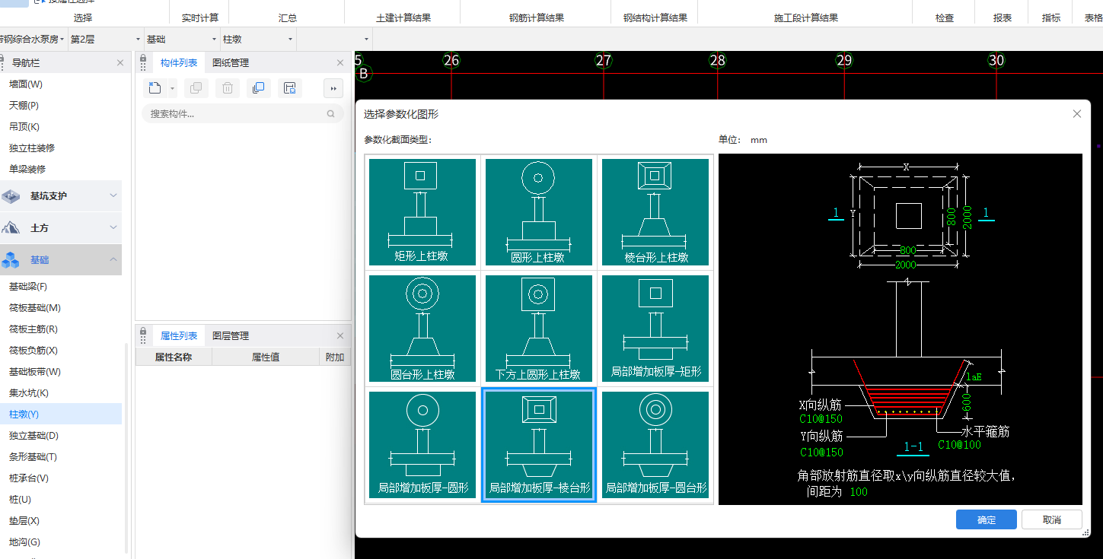Close the 构件列表 panel
Image resolution: width=1103 pixels, height=559 pixels.
[x=340, y=63]
